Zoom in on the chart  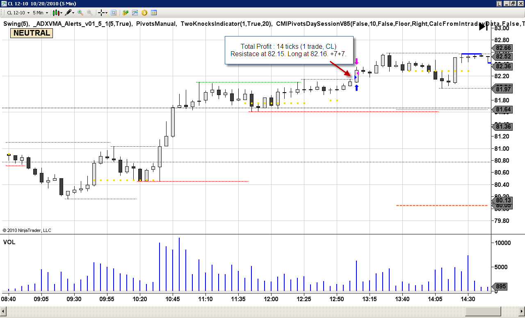pos(80,13)
